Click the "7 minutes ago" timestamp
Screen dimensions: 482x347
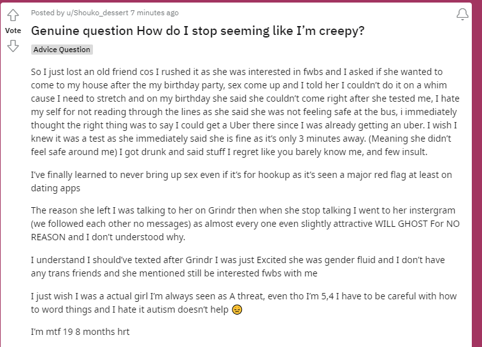pyautogui.click(x=154, y=13)
